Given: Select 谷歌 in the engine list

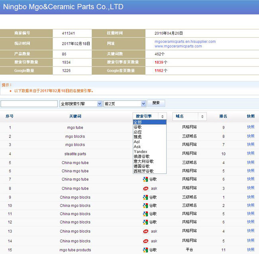Looking at the screenshot, I should (149, 127).
